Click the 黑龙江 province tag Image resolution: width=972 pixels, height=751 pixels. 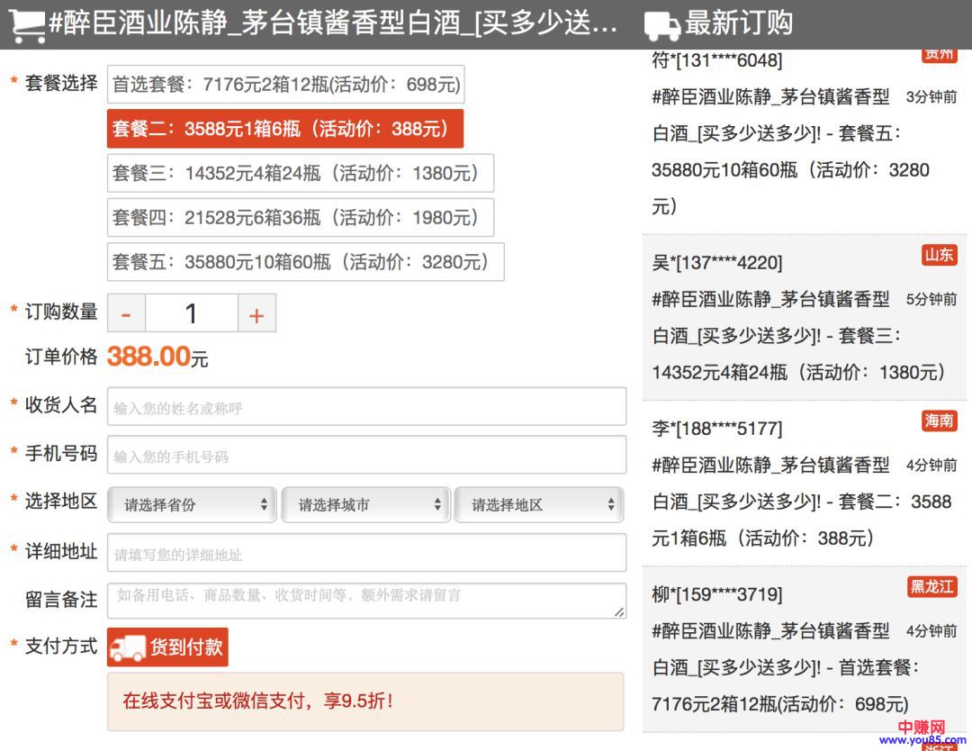tap(931, 587)
